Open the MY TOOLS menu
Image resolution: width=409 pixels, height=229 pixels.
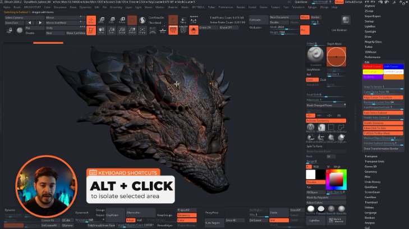click(x=198, y=7)
